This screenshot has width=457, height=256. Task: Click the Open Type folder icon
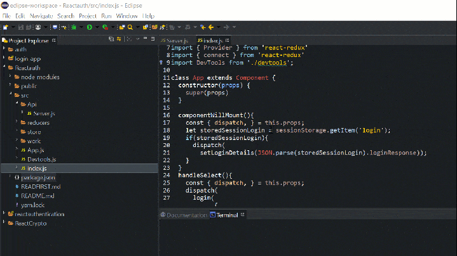[x=122, y=27]
